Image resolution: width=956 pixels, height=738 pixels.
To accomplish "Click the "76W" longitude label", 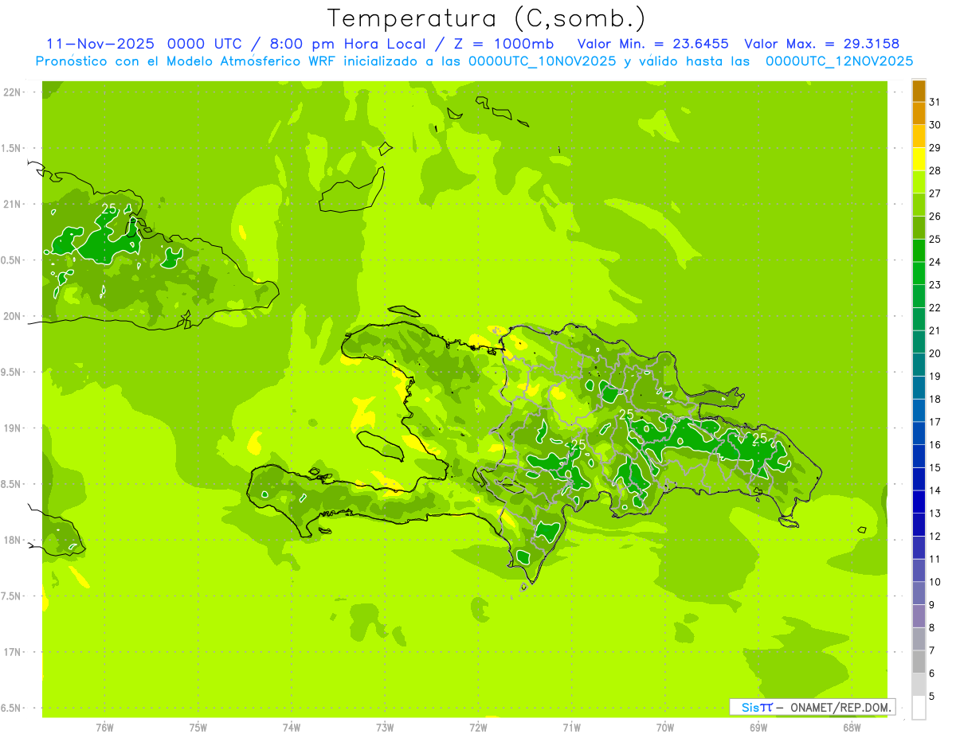I will coord(104,728).
